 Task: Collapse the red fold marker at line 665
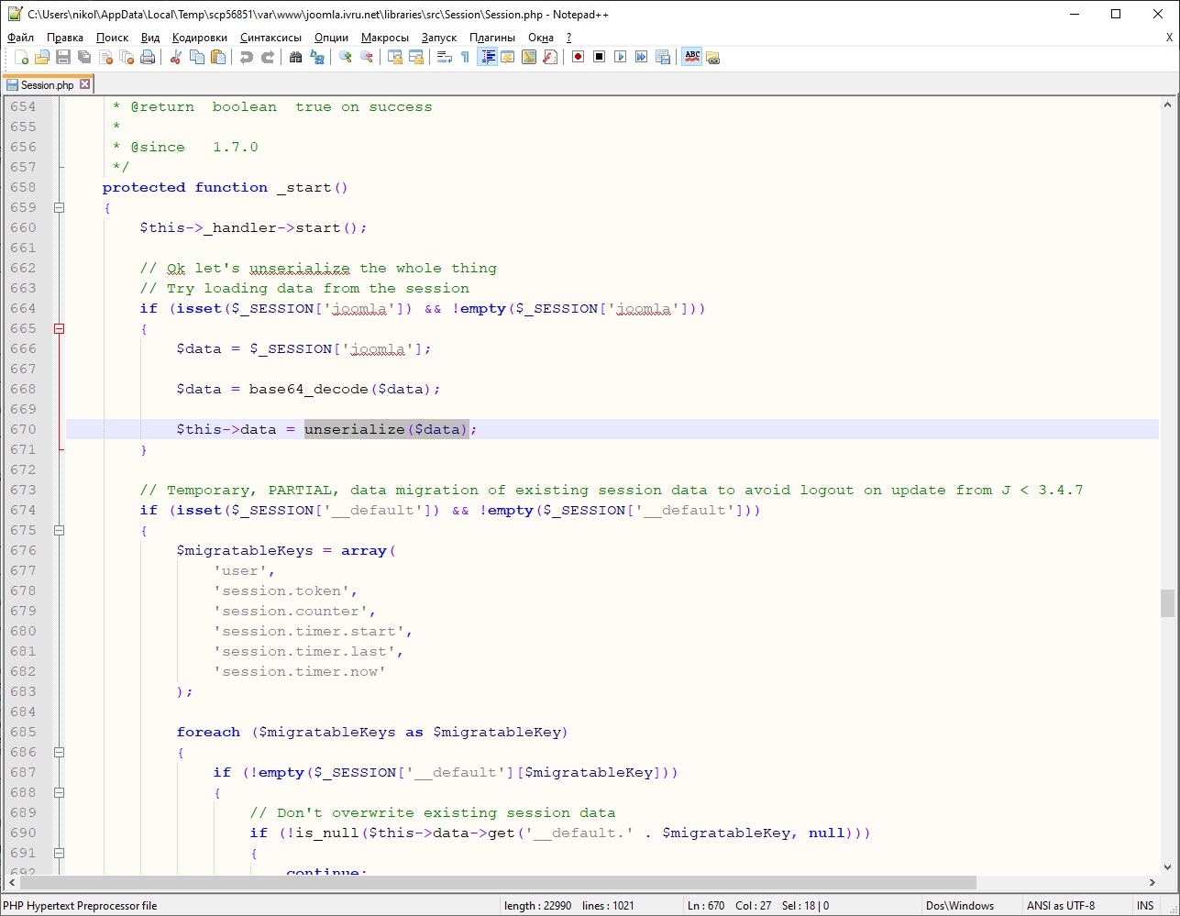(60, 328)
